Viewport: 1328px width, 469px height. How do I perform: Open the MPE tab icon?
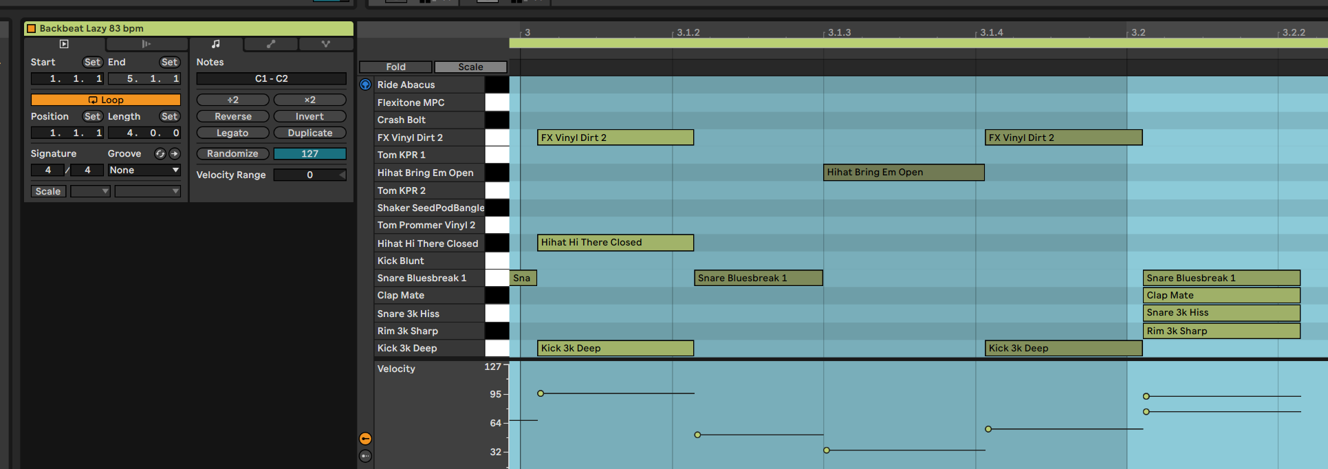[326, 44]
